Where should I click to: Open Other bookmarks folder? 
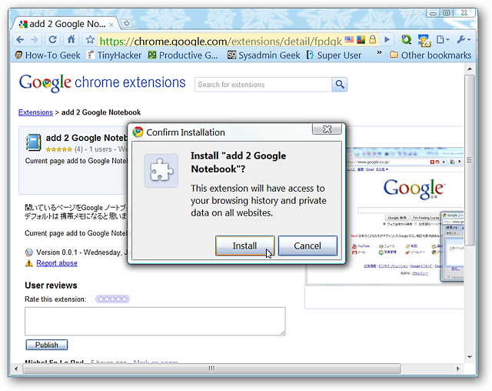point(430,55)
